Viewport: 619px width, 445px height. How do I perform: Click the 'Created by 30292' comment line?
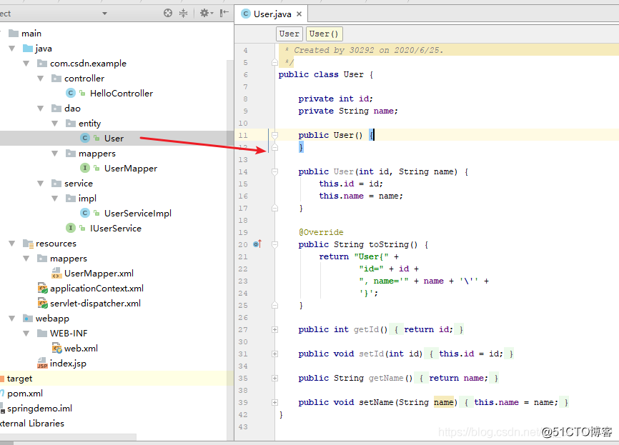(x=368, y=50)
